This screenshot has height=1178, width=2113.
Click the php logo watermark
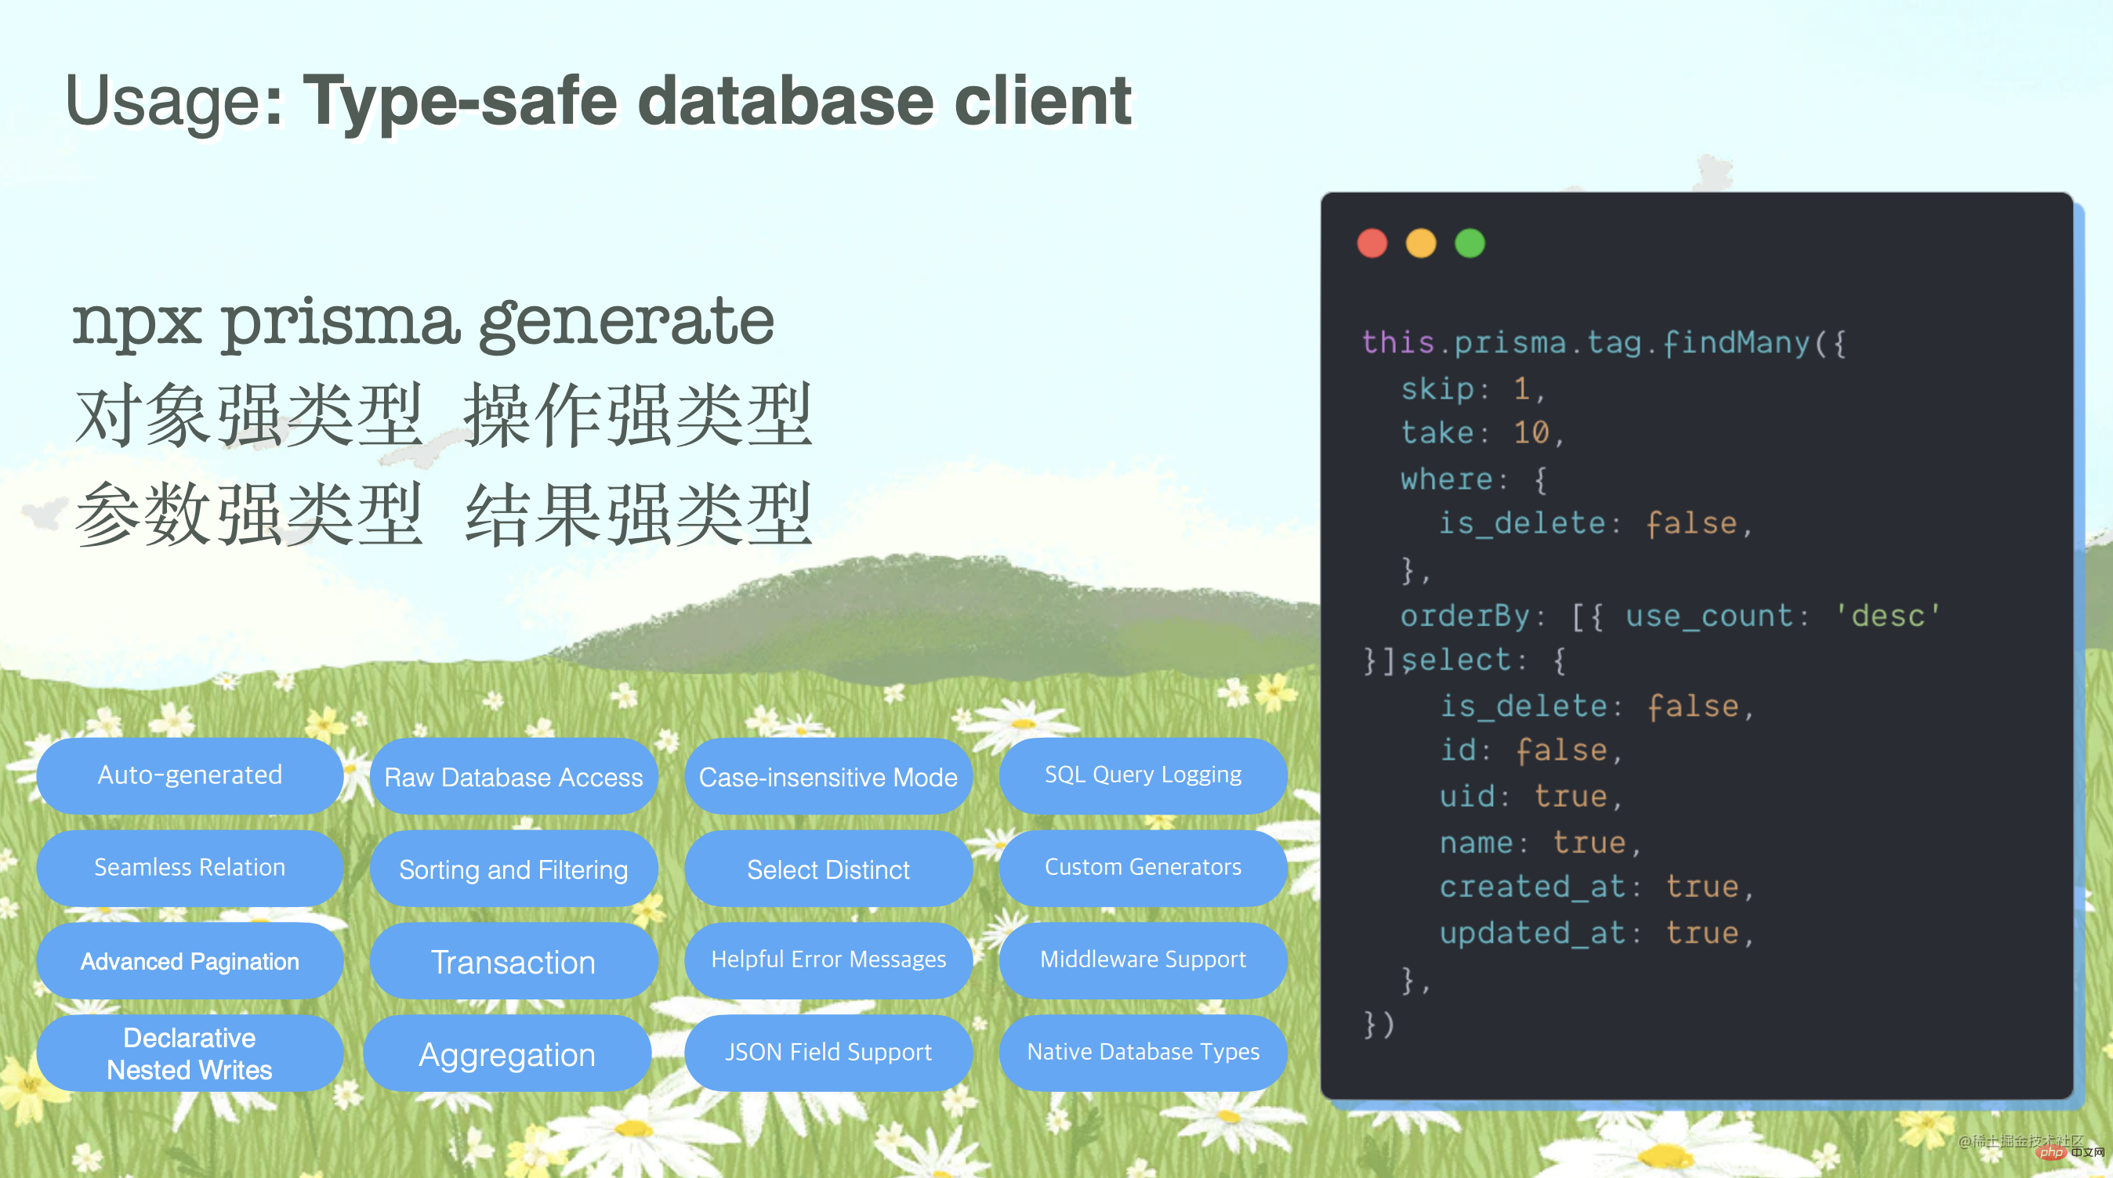tap(2052, 1152)
